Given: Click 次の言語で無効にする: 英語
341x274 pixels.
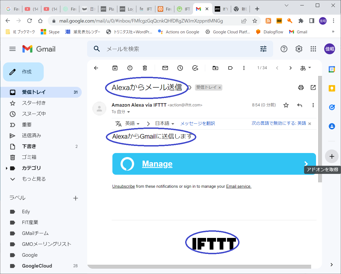Looking at the screenshot, I should click(x=279, y=123).
